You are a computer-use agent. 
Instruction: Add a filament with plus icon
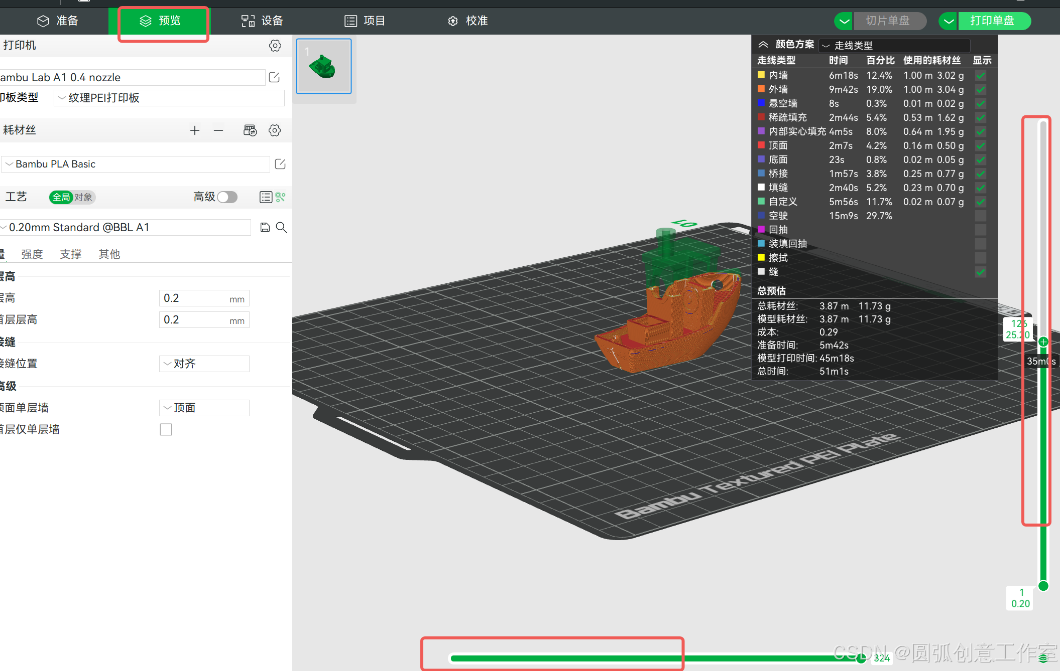[195, 130]
